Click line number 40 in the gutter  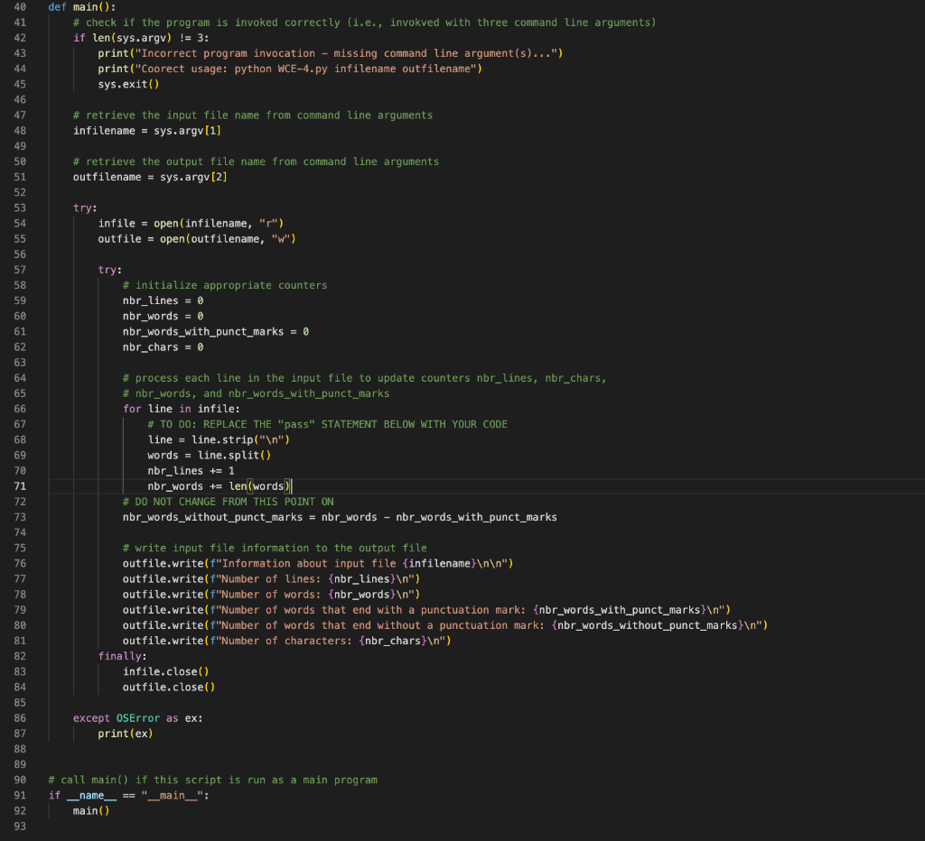tap(21, 7)
